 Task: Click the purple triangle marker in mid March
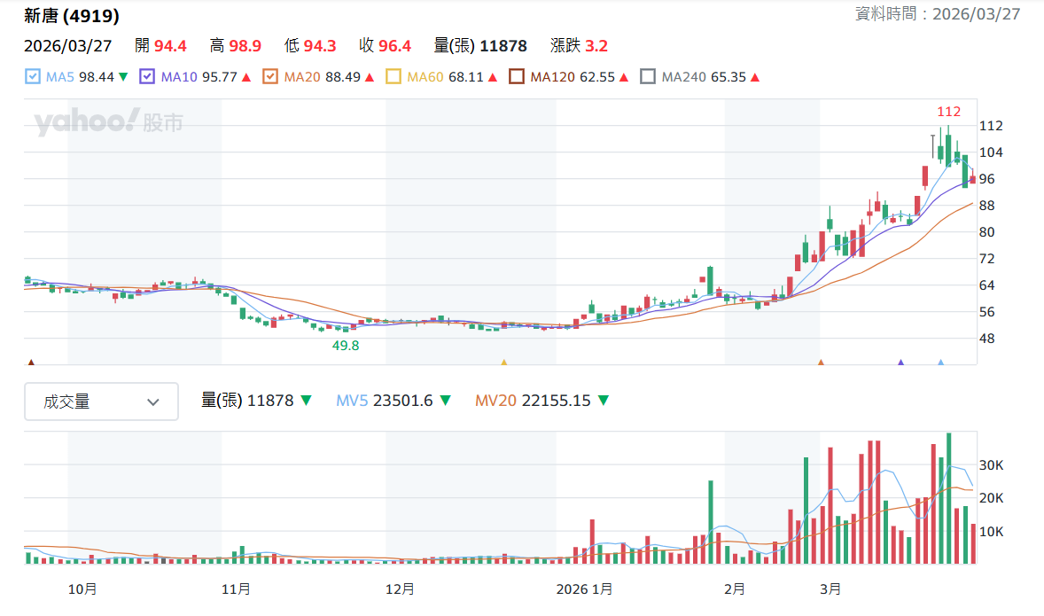[x=900, y=363]
